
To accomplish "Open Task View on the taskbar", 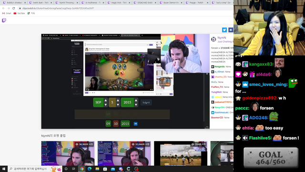I will 74,169.
